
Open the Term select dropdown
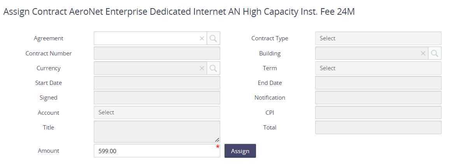pos(378,68)
